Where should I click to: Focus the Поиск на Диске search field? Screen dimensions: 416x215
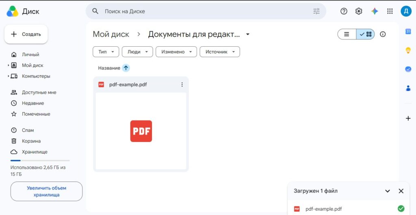click(x=207, y=11)
